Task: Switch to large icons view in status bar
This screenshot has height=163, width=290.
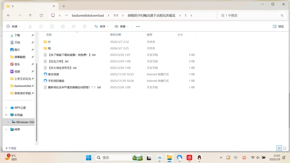Action: pyautogui.click(x=285, y=148)
